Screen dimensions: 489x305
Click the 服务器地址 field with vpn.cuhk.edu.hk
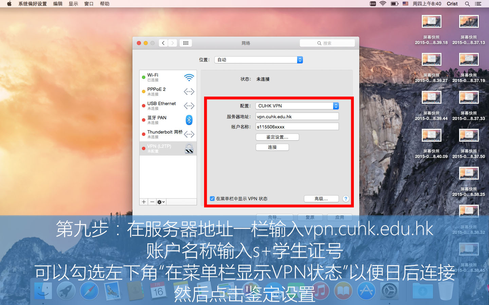297,117
